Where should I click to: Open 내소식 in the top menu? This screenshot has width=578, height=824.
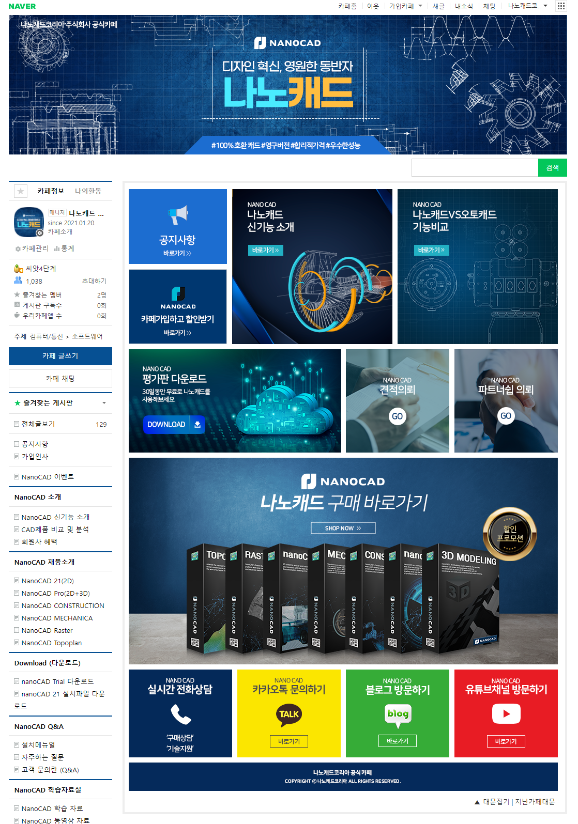(x=464, y=6)
